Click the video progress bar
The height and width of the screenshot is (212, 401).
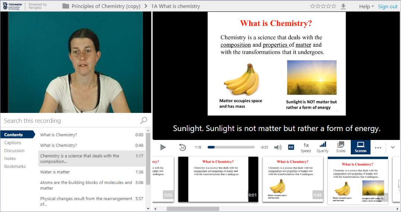(231, 147)
